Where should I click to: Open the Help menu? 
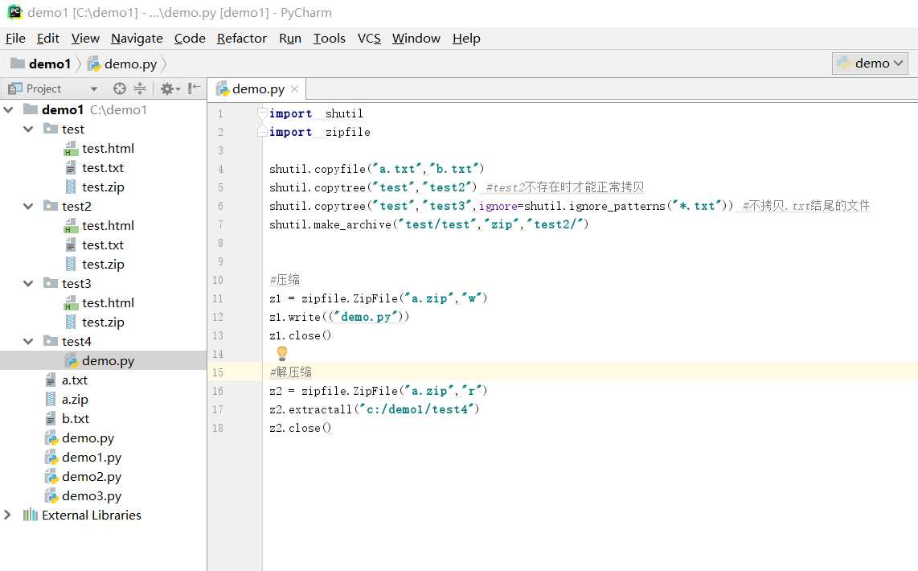(x=466, y=38)
